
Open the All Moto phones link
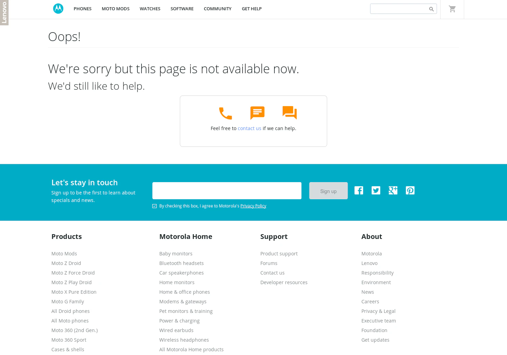point(70,321)
